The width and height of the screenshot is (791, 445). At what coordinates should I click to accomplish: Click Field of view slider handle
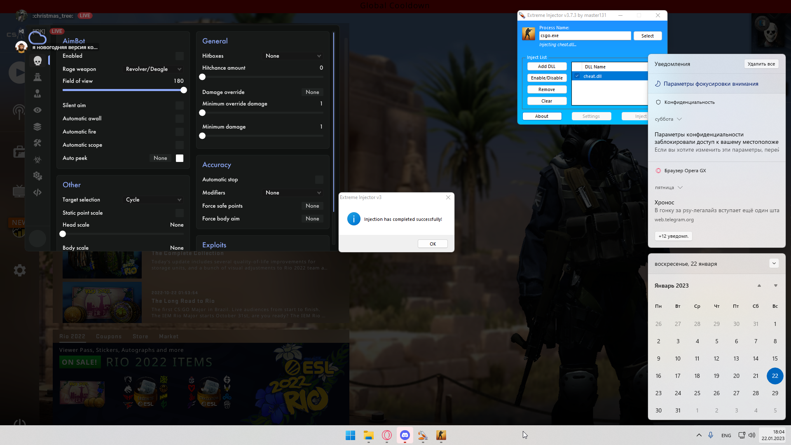(184, 90)
